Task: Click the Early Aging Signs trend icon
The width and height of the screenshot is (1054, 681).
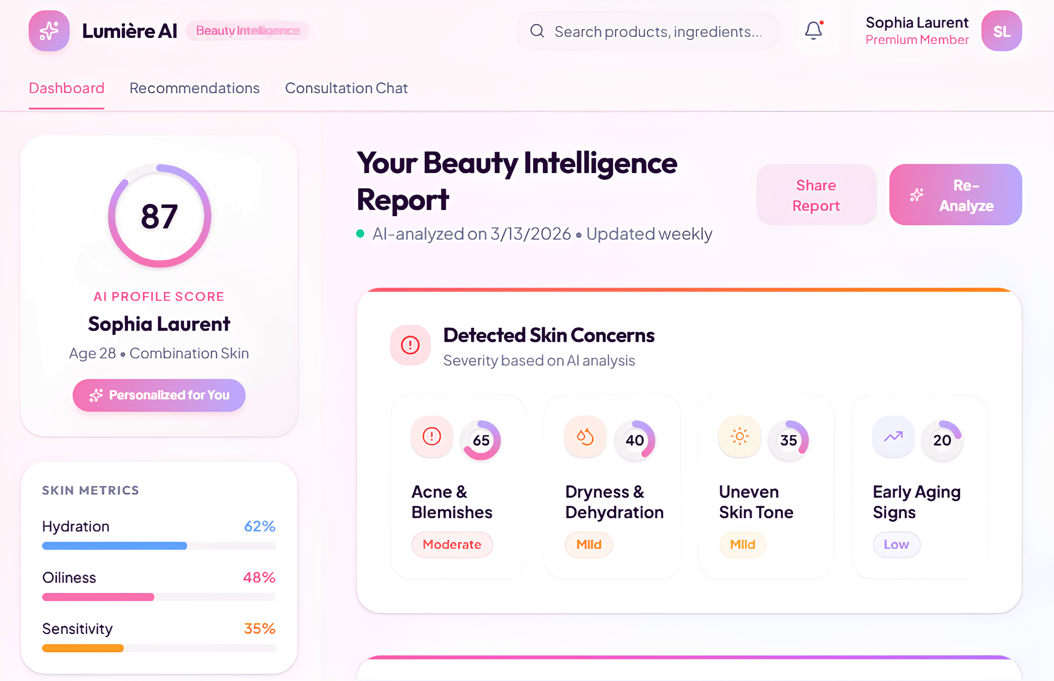Action: (892, 437)
